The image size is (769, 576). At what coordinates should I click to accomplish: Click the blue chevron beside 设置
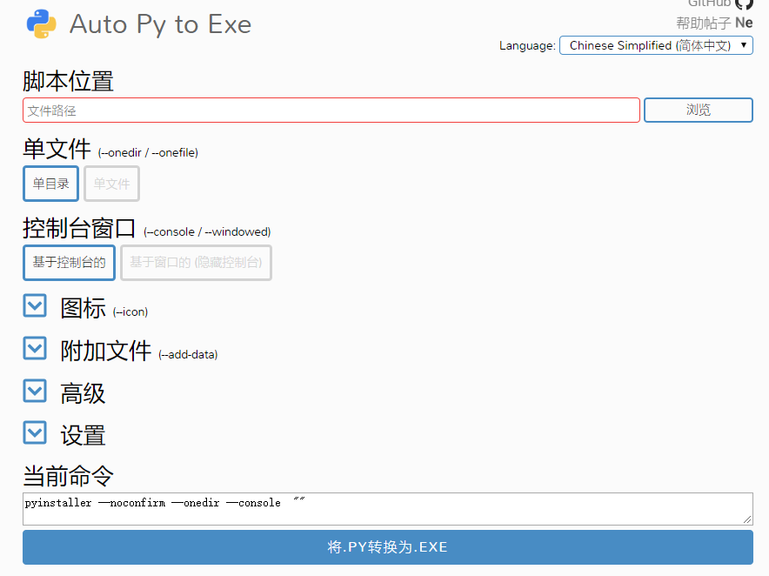[x=34, y=432]
